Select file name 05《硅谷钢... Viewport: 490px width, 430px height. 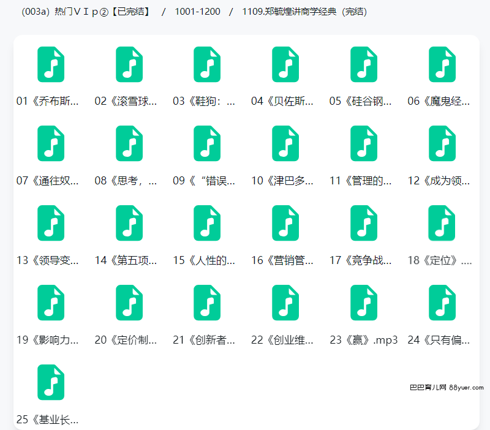[x=360, y=101]
